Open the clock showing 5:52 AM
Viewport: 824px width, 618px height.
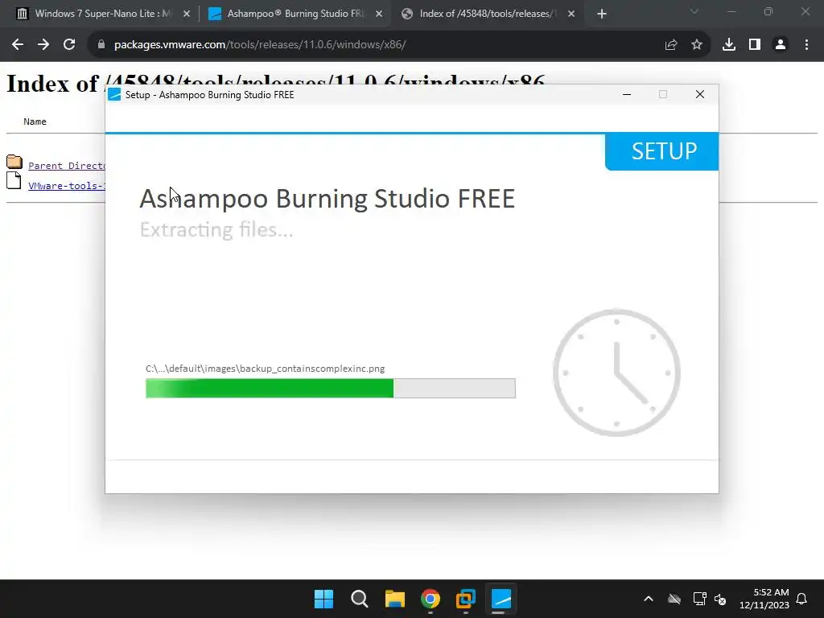[x=764, y=599]
